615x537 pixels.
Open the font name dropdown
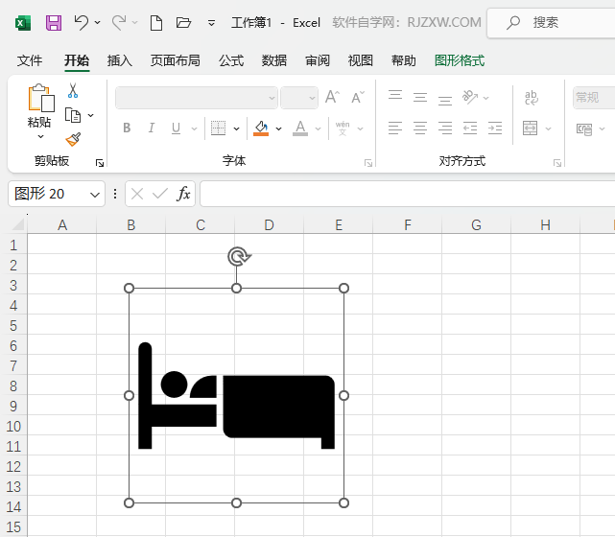point(272,98)
